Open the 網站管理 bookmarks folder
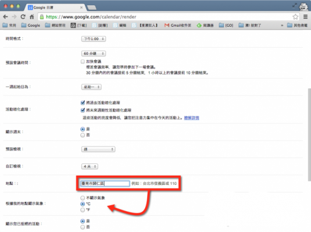 coord(55,25)
